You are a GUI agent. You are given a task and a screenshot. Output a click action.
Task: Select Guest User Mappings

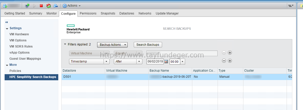(25, 58)
